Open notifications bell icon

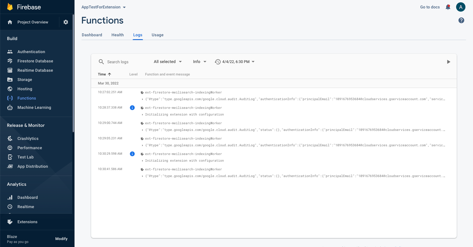[448, 7]
